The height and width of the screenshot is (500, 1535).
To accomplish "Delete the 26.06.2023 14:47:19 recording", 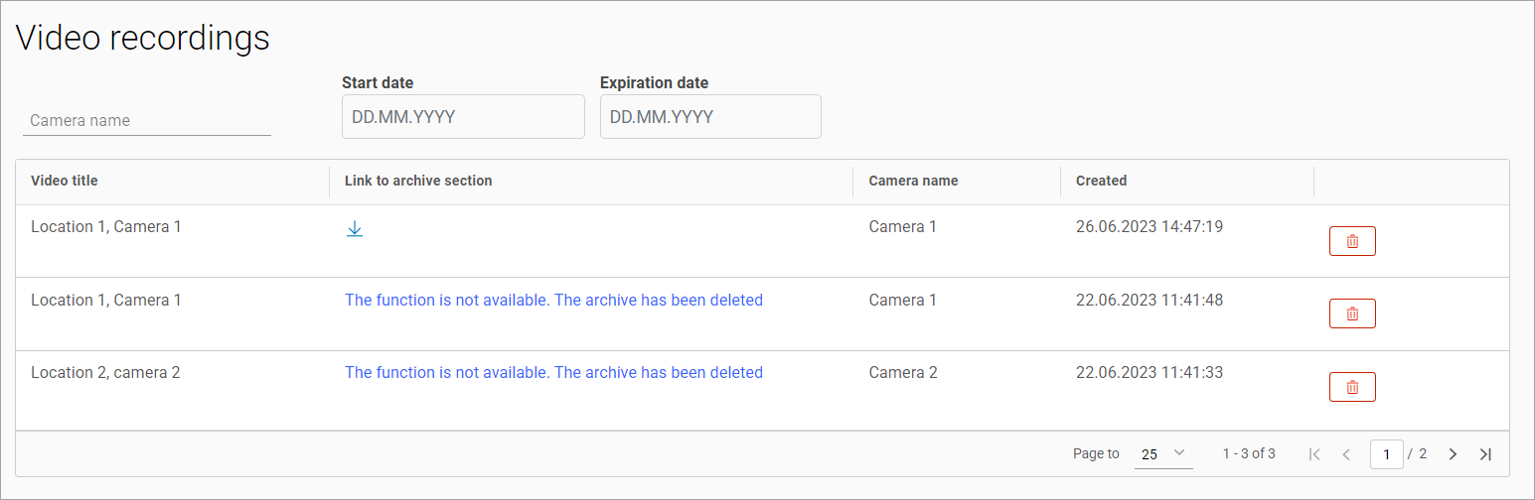I will coord(1351,241).
